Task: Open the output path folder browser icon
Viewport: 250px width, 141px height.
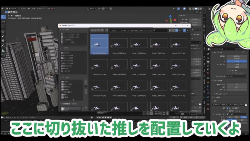Action: click(246, 104)
